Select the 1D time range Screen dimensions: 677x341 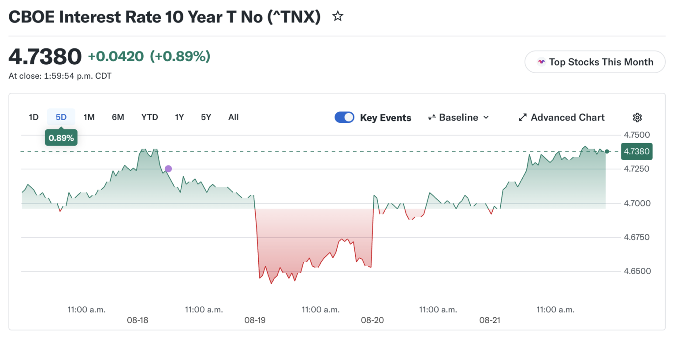tap(33, 117)
